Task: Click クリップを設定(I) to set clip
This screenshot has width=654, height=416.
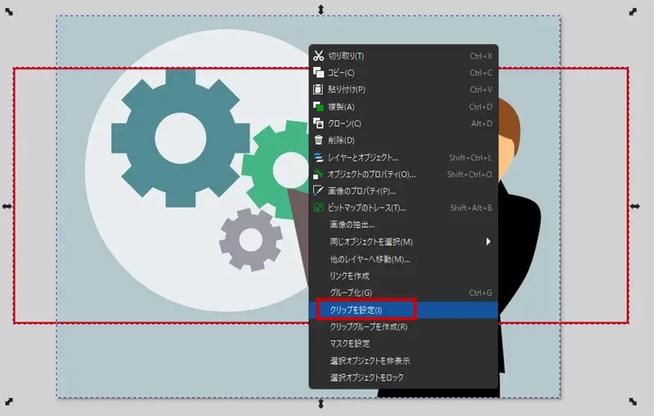Action: pyautogui.click(x=403, y=310)
